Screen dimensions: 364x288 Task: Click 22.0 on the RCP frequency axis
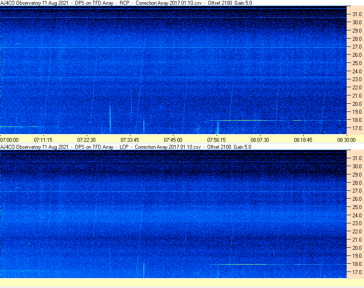[x=357, y=88]
